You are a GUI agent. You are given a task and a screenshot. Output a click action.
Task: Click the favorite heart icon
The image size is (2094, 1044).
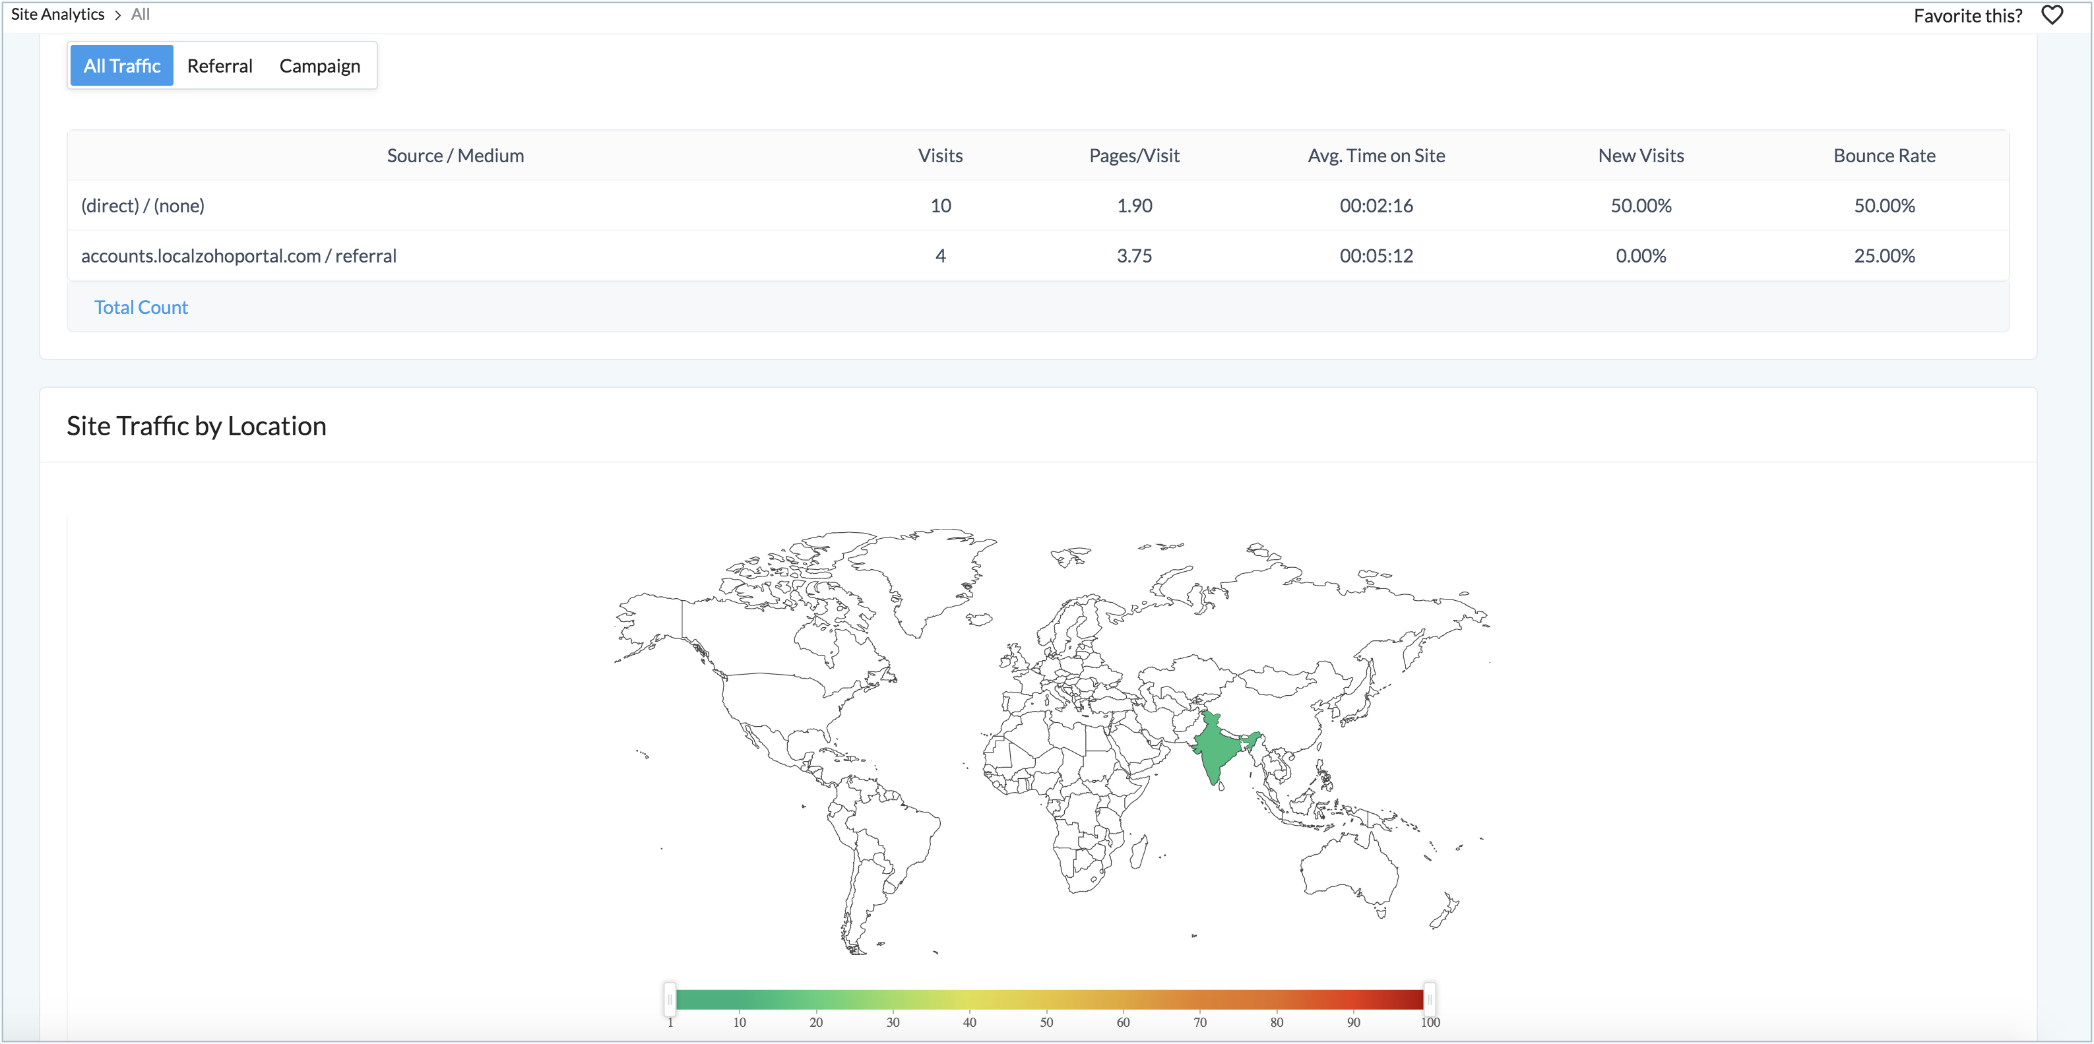[2052, 15]
